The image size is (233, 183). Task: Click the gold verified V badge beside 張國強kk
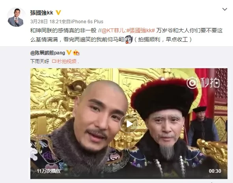pyautogui.click(x=58, y=13)
